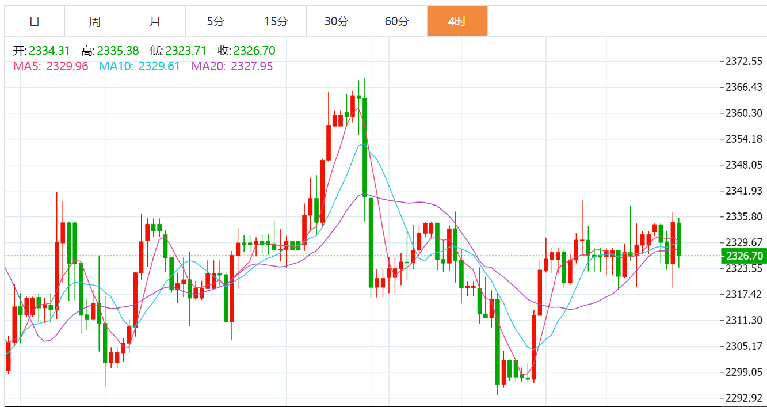Image resolution: width=767 pixels, height=407 pixels.
Task: Click the high price 高:2335.38
Action: [x=110, y=51]
